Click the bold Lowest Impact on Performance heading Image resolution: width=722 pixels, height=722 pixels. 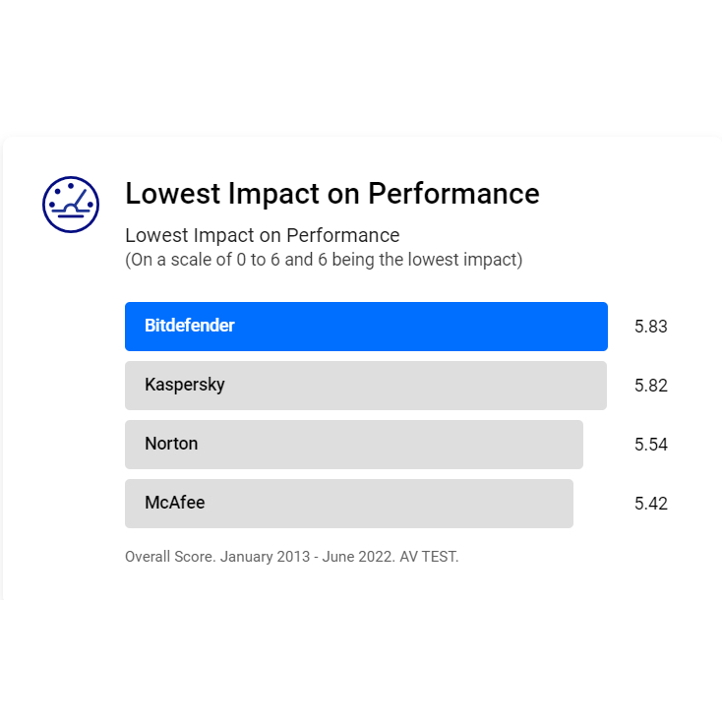pyautogui.click(x=331, y=194)
